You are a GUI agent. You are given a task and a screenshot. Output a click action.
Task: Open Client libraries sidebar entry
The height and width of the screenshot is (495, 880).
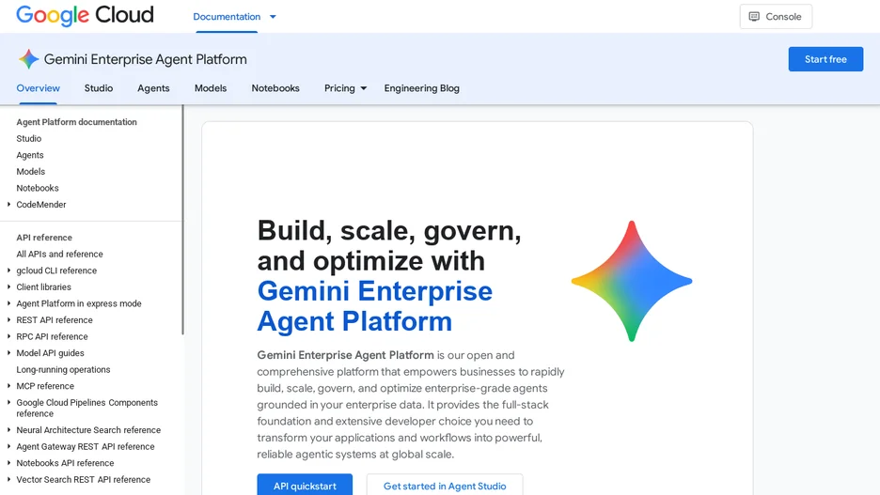[x=44, y=287]
